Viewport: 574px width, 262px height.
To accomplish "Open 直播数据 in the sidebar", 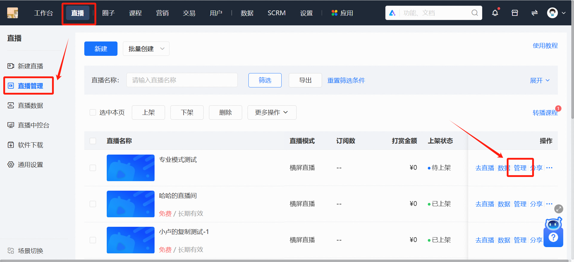I will click(x=30, y=105).
